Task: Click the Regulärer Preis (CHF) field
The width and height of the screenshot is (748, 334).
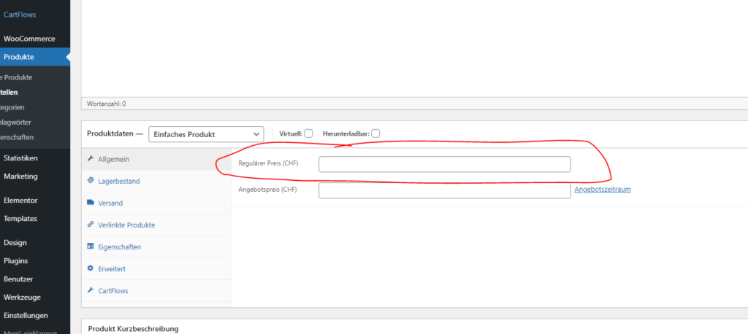Action: 444,164
